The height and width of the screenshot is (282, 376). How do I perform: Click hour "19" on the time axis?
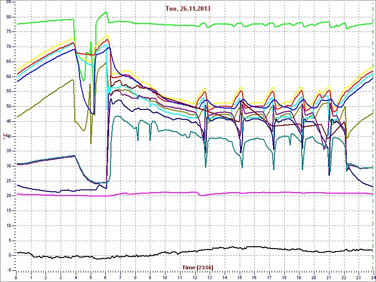tap(299, 277)
